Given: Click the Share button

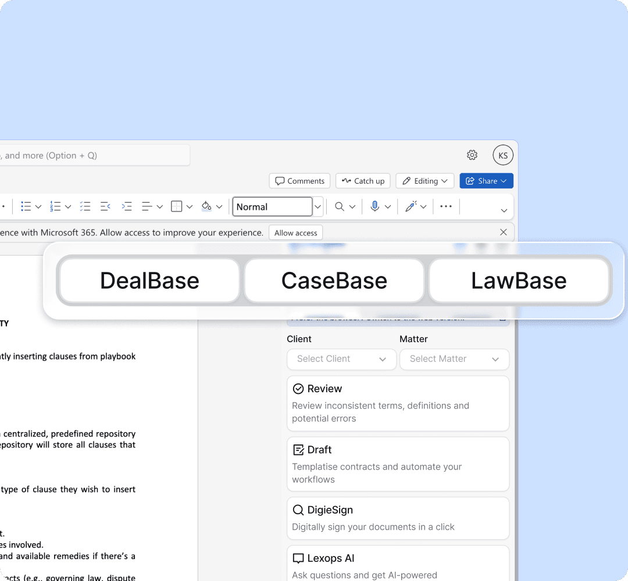Looking at the screenshot, I should pos(486,181).
